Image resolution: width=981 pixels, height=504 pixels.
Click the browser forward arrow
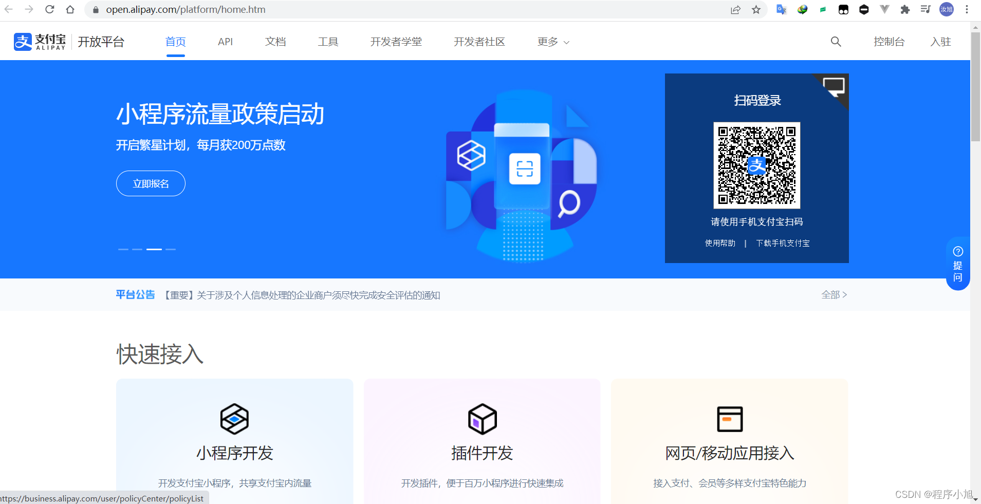click(29, 9)
